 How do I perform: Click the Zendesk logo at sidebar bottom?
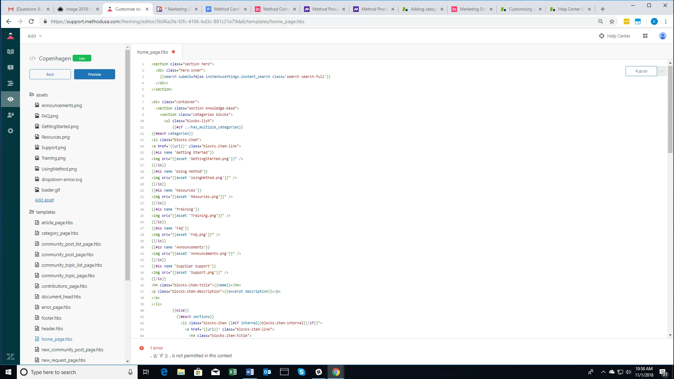[x=11, y=357]
